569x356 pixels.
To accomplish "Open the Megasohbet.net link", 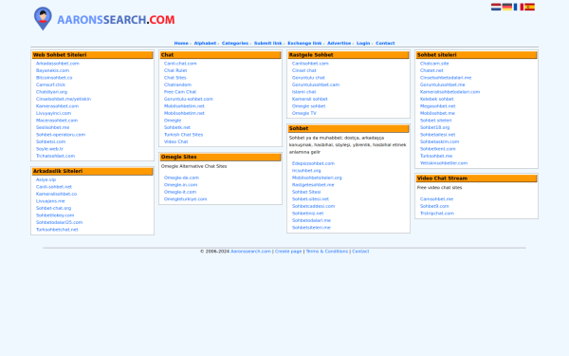I will point(437,106).
